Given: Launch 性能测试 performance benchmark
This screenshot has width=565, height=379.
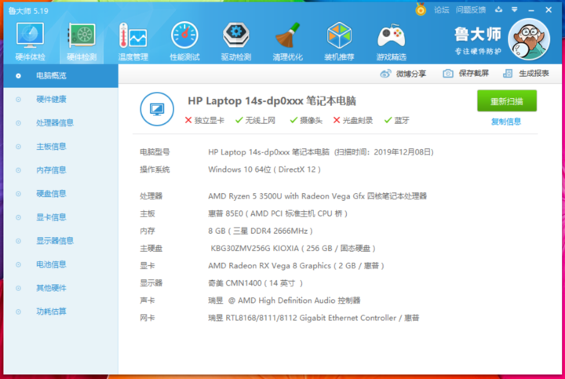Looking at the screenshot, I should pos(184,41).
